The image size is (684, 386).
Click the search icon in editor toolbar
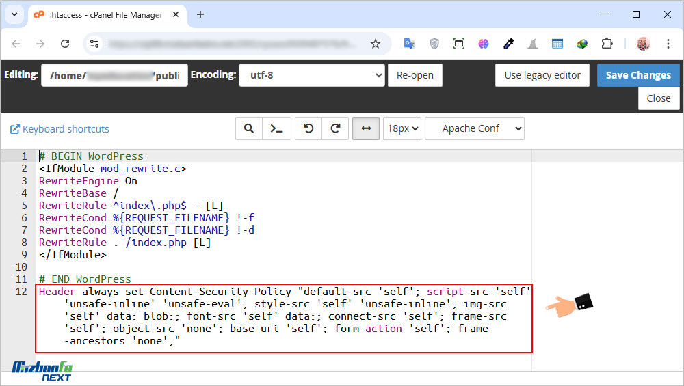249,128
